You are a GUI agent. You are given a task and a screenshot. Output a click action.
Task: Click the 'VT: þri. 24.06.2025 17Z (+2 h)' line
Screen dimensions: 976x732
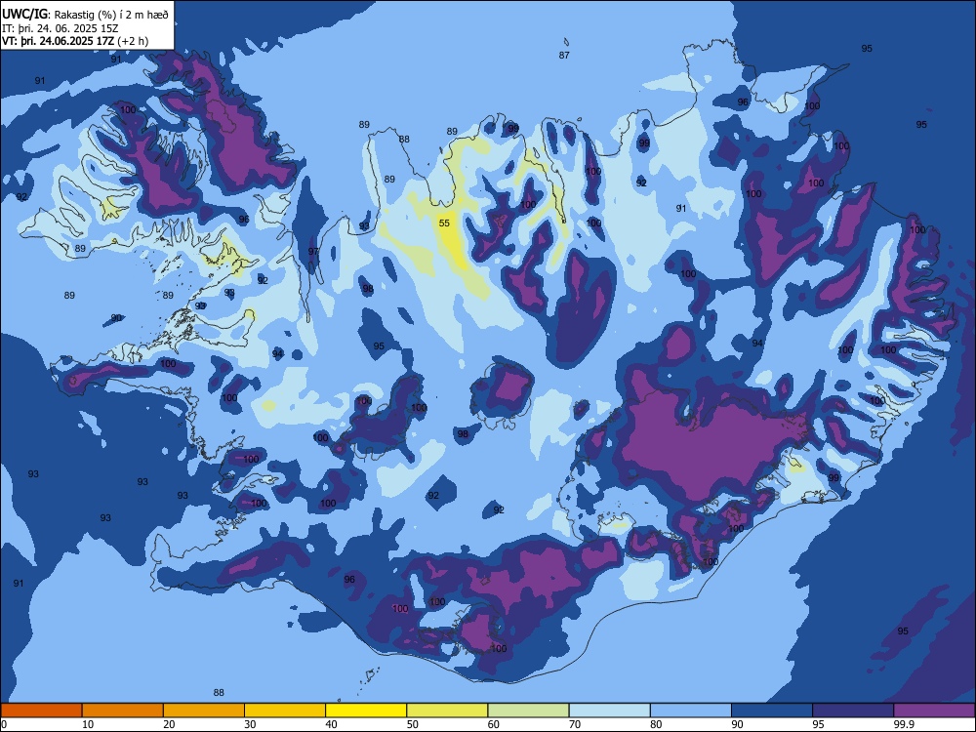click(75, 41)
